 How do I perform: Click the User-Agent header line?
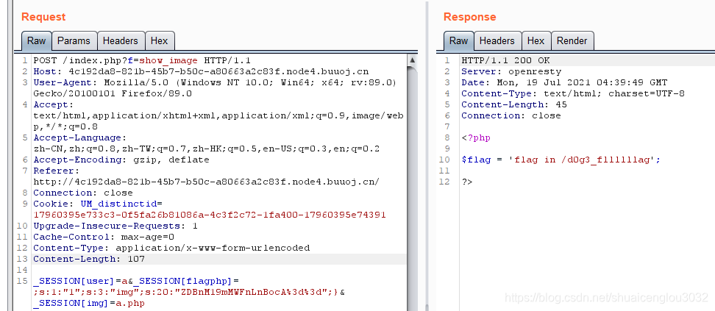tap(216, 82)
